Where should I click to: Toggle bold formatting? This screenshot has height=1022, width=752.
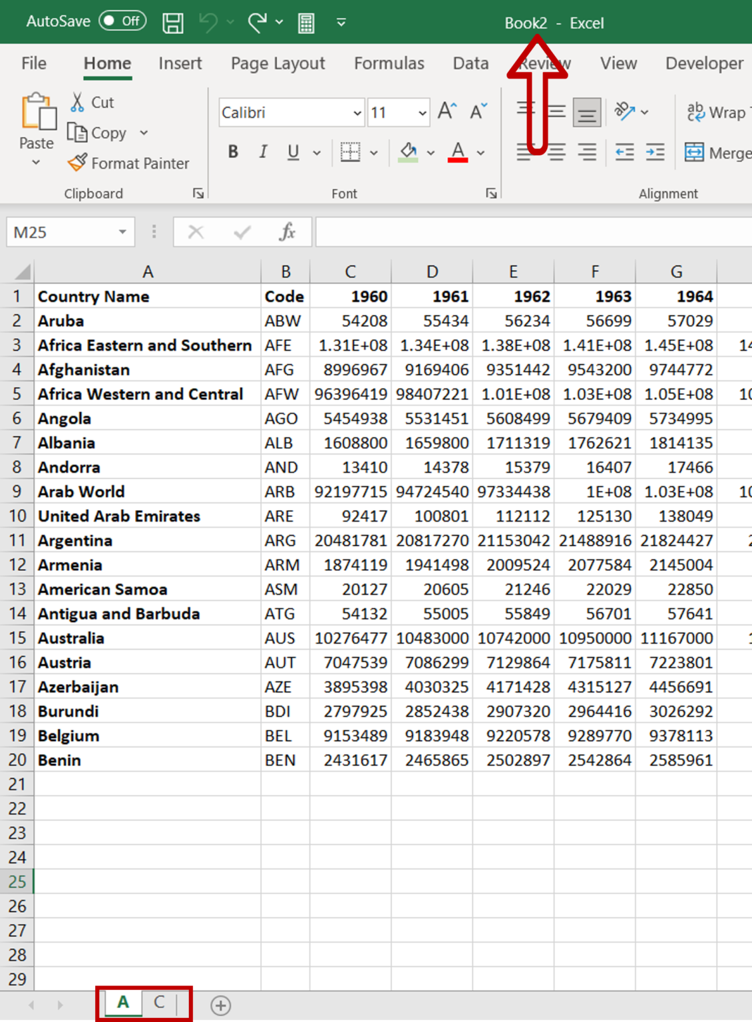(x=232, y=152)
